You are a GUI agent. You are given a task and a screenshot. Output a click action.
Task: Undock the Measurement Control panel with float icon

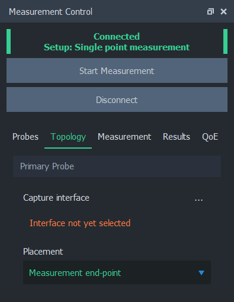click(210, 11)
